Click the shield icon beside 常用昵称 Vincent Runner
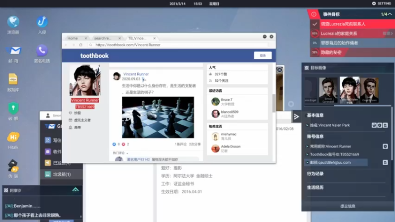 click(x=385, y=146)
